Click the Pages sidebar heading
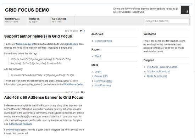 coord(95,50)
